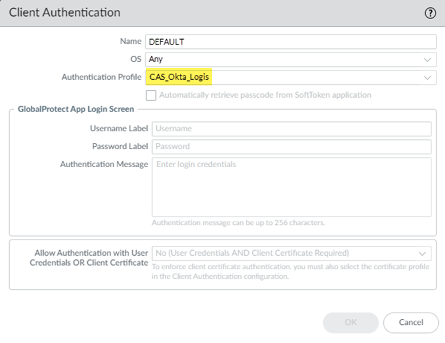Click the Authentication Profile field label
This screenshot has width=445, height=343.
point(102,77)
